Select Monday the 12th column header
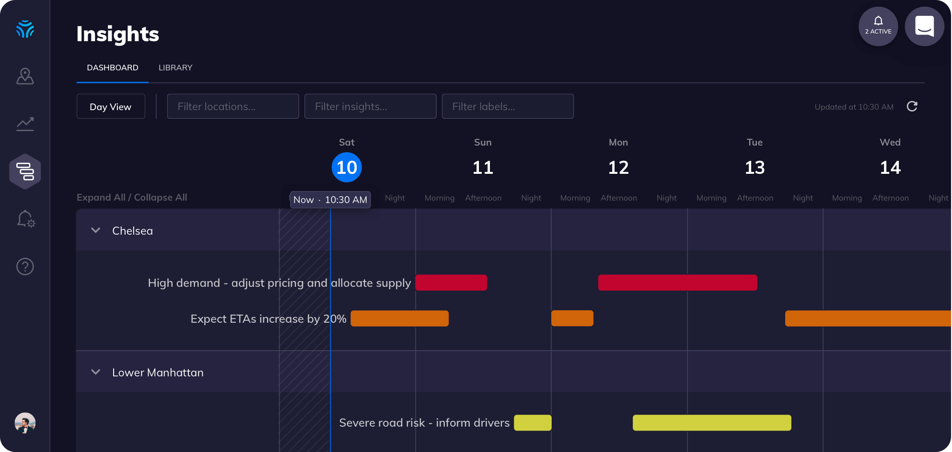This screenshot has width=952, height=452. tap(618, 167)
